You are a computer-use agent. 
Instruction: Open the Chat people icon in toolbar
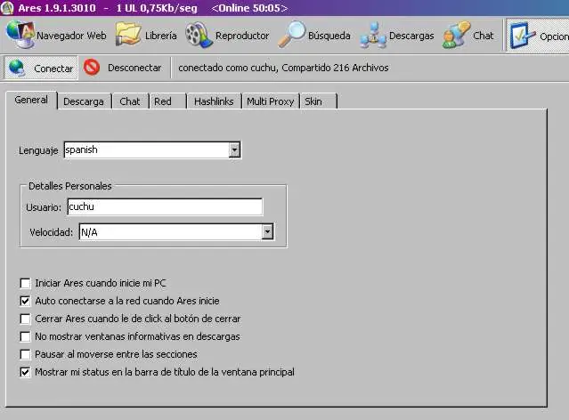pyautogui.click(x=456, y=35)
